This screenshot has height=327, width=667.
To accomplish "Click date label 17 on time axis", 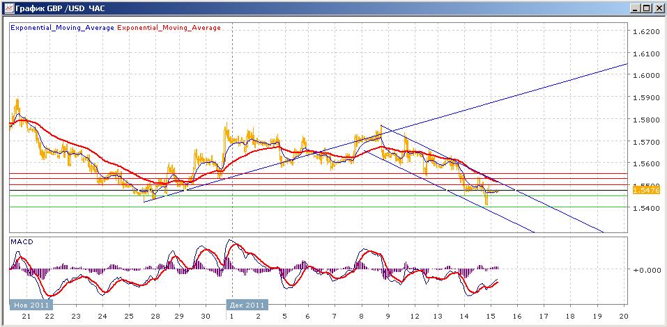I will pyautogui.click(x=544, y=317).
